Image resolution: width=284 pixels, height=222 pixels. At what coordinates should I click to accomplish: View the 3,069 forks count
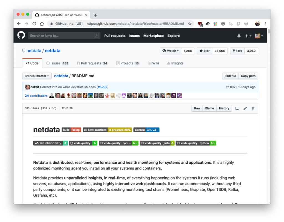click(251, 51)
